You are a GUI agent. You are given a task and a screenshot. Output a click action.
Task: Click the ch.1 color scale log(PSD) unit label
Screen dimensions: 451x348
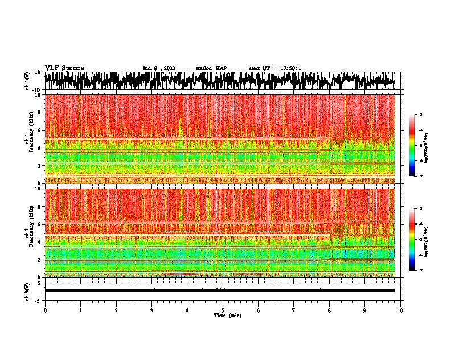pos(427,148)
